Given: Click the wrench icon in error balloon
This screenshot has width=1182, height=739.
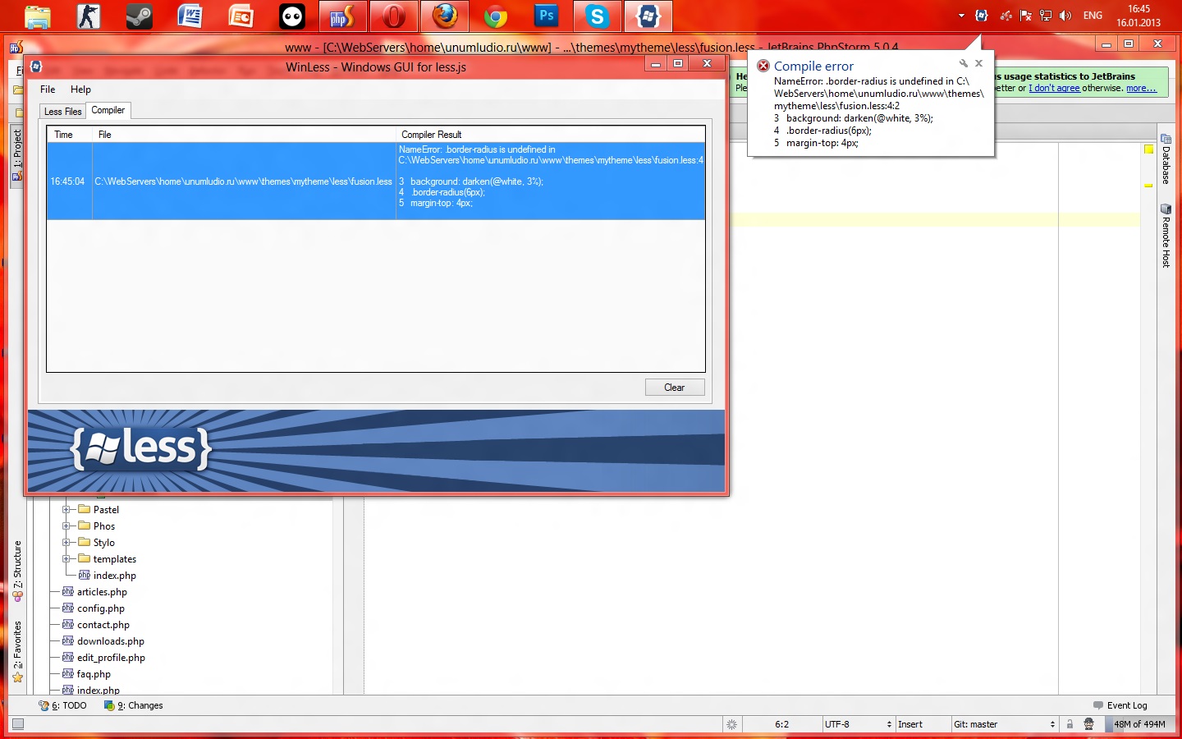Looking at the screenshot, I should (x=963, y=63).
